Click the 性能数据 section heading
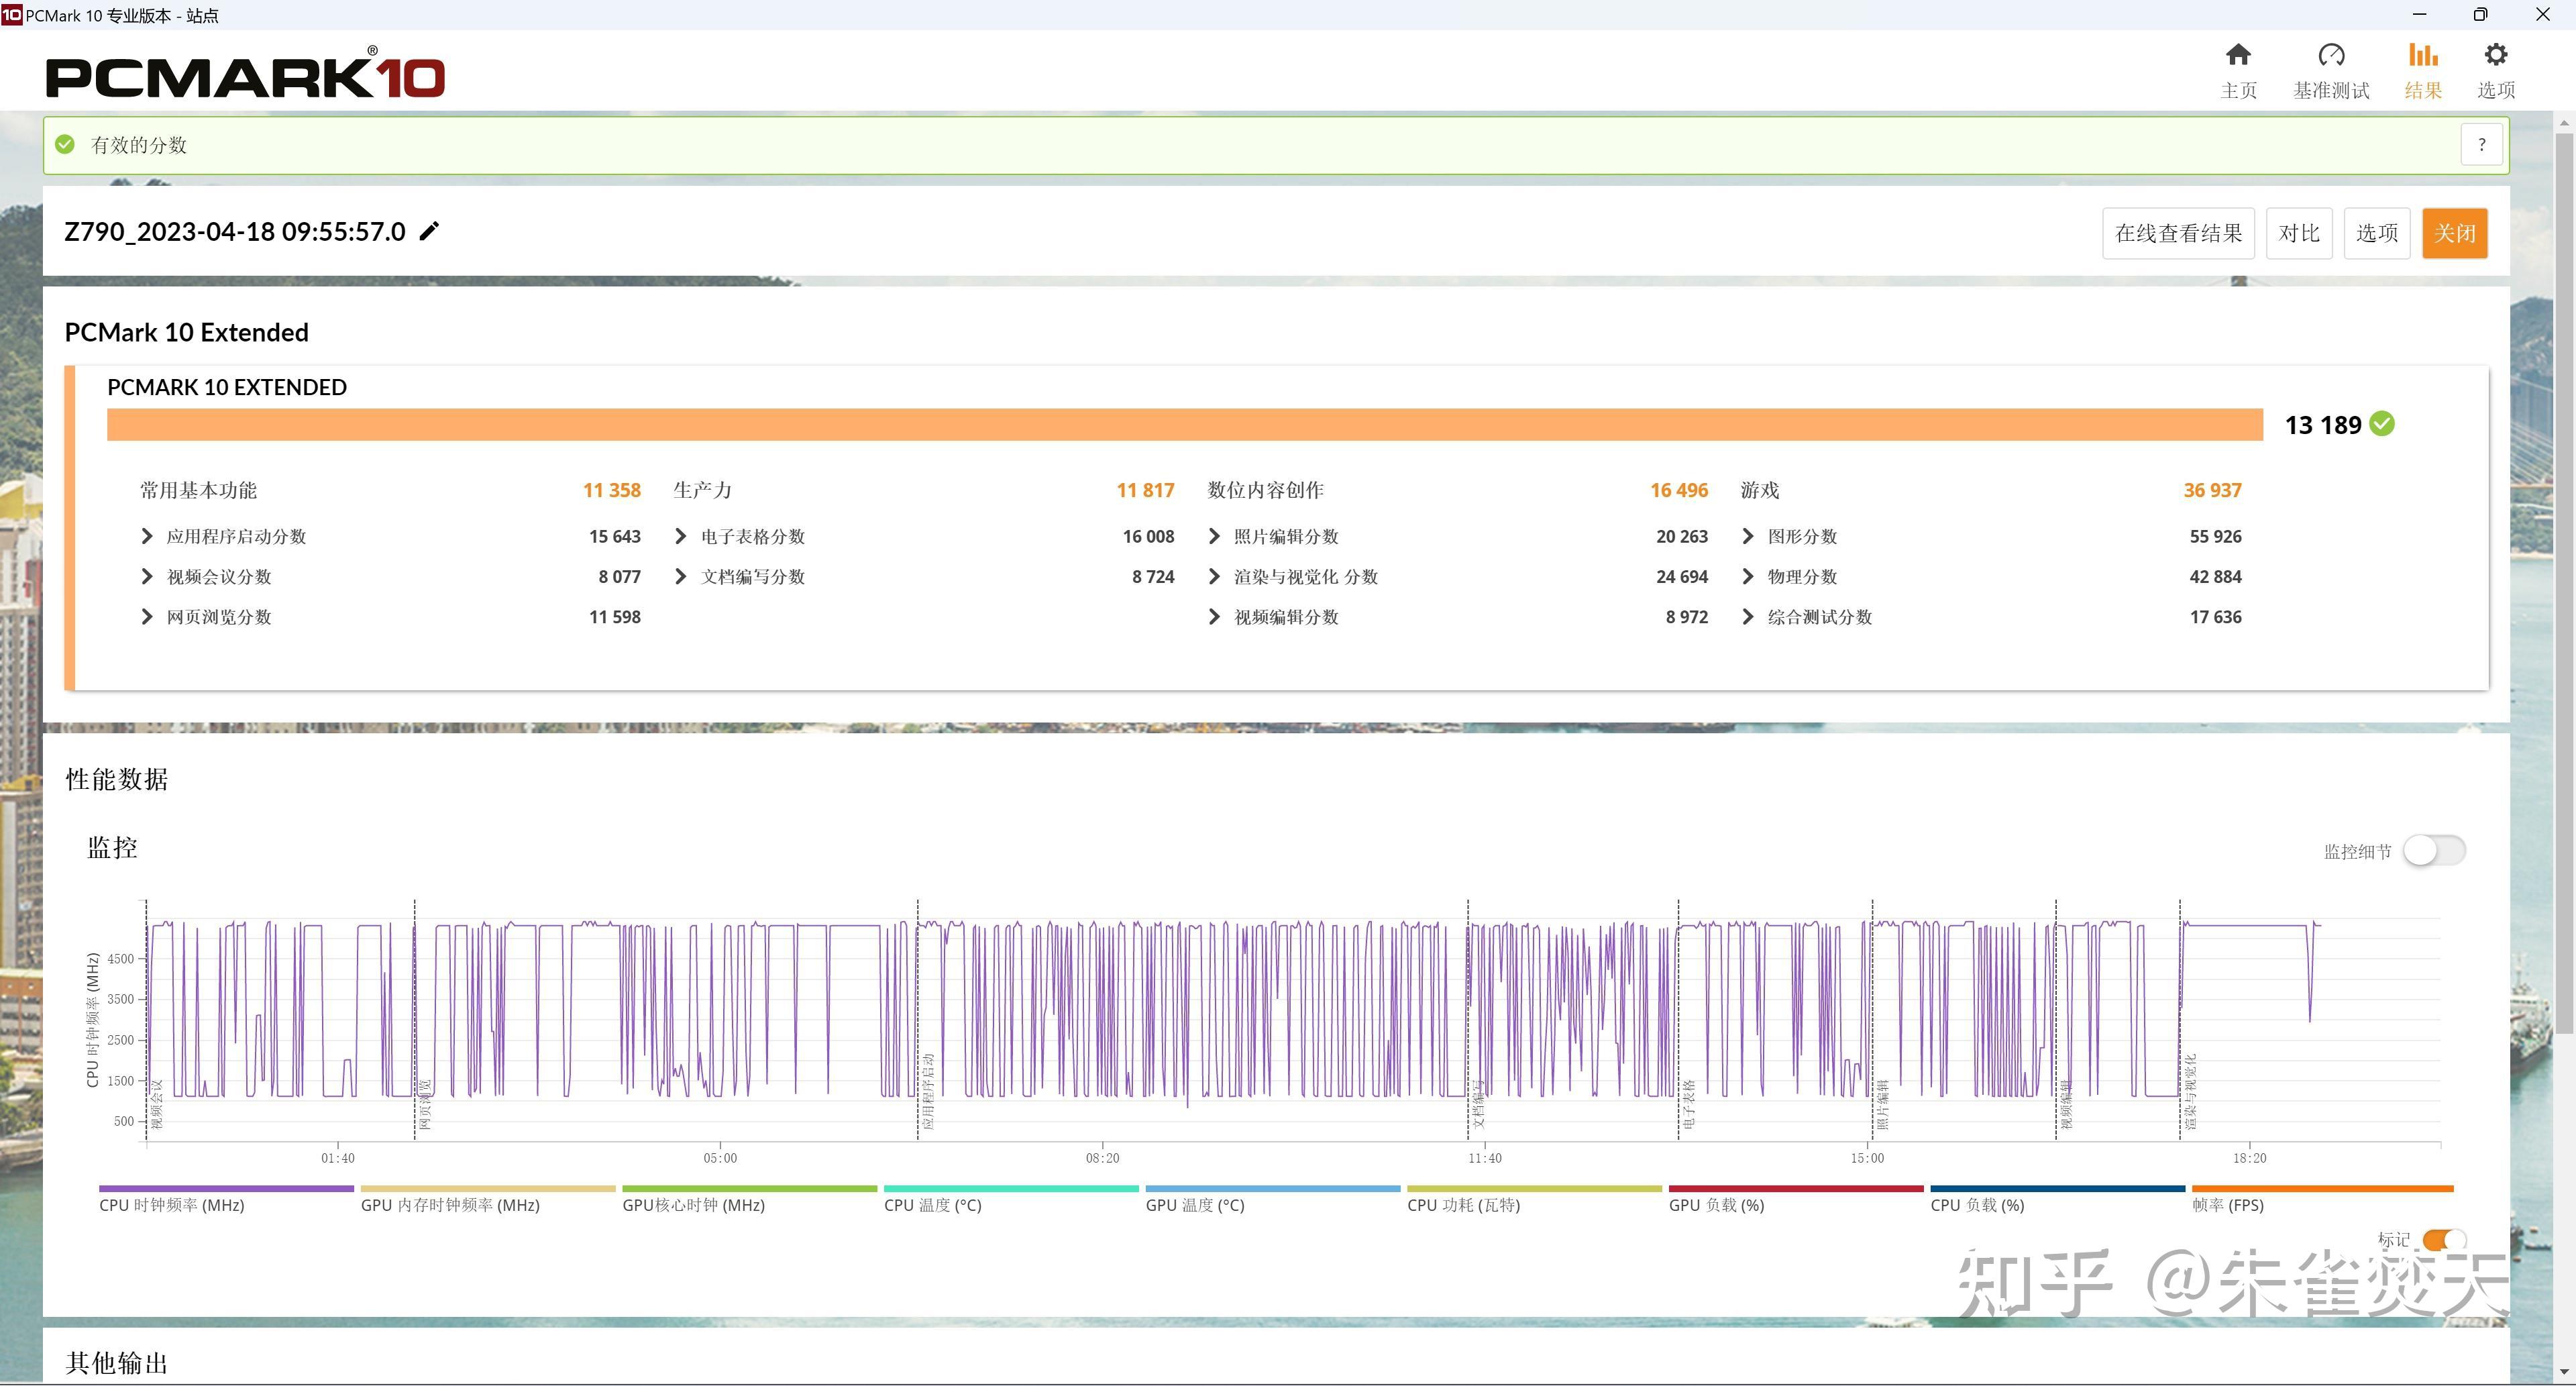The image size is (2576, 1386). pos(117,779)
